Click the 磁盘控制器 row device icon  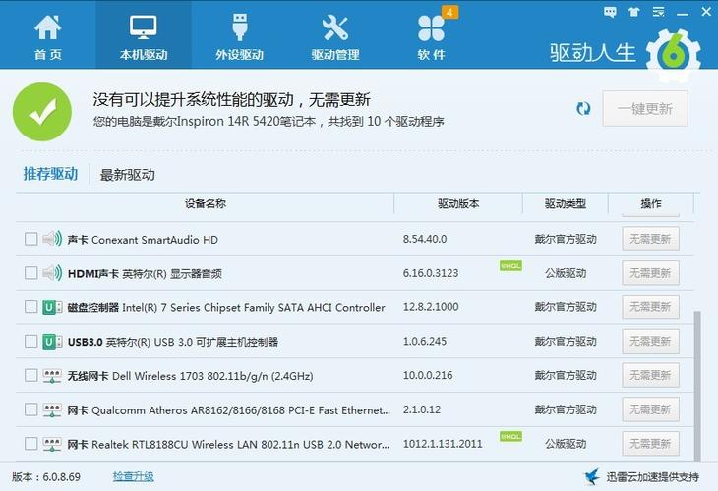click(x=52, y=307)
